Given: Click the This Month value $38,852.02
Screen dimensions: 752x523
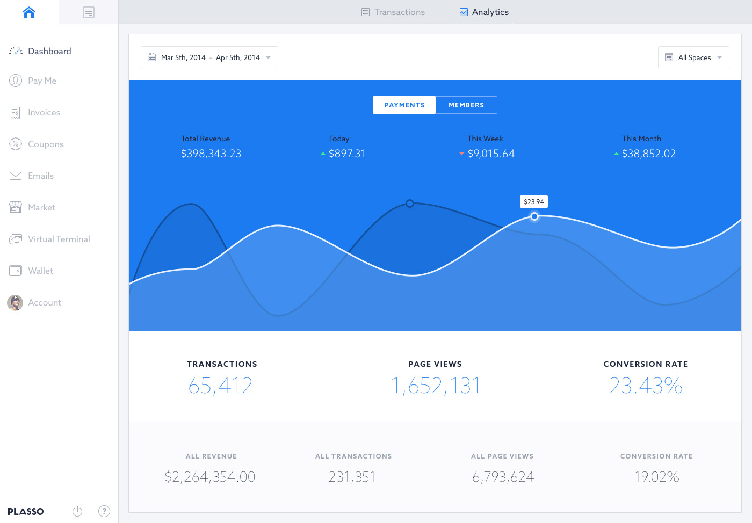Looking at the screenshot, I should tap(649, 154).
